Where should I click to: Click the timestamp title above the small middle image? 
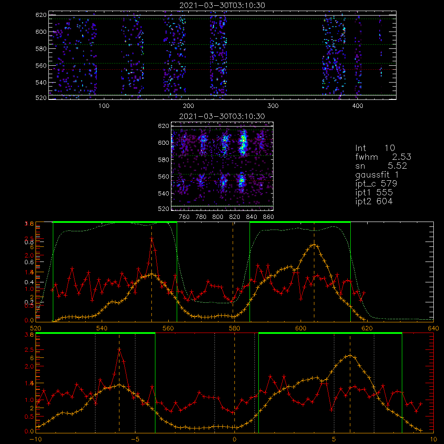coord(222,116)
